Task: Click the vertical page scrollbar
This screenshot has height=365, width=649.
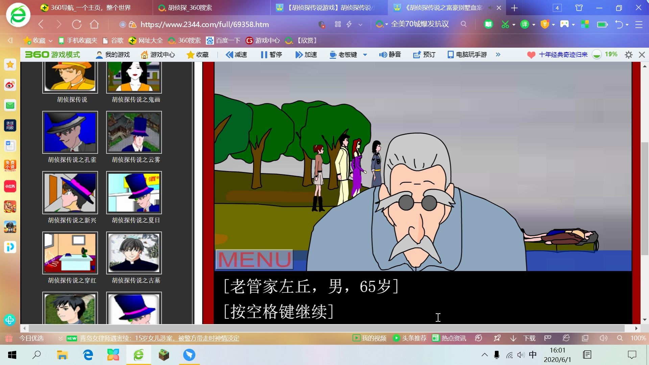Action: [x=645, y=199]
